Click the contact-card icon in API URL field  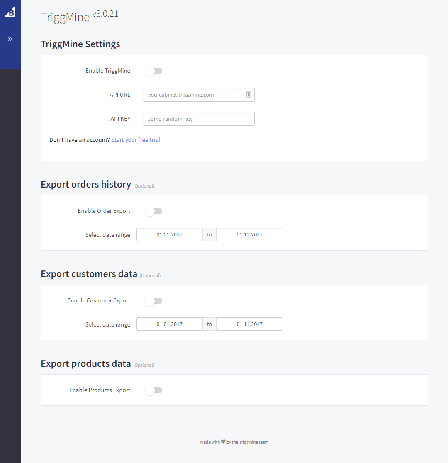[x=248, y=95]
